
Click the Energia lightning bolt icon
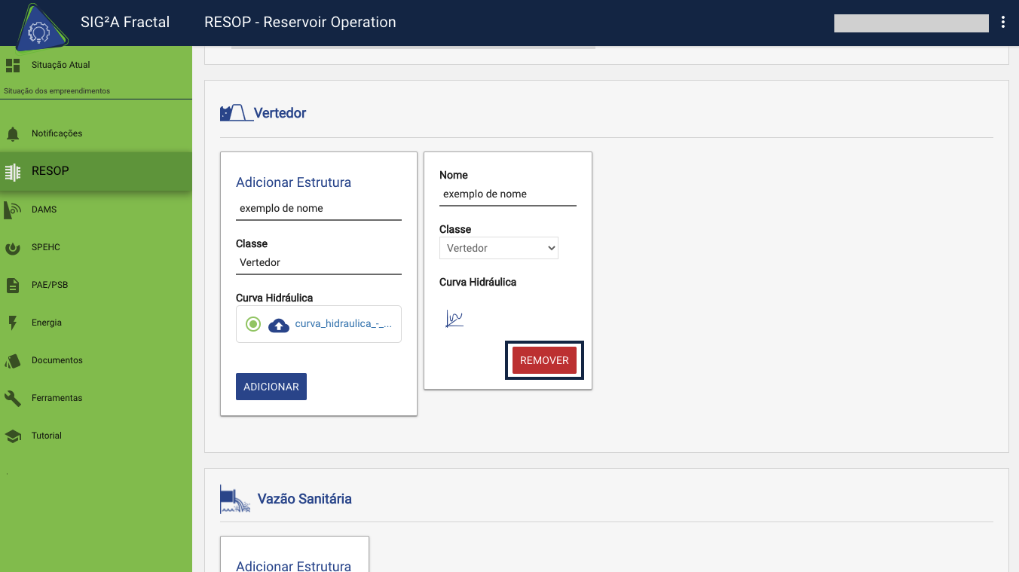coord(13,323)
